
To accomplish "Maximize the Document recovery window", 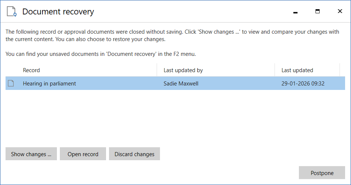I will click(317, 11).
